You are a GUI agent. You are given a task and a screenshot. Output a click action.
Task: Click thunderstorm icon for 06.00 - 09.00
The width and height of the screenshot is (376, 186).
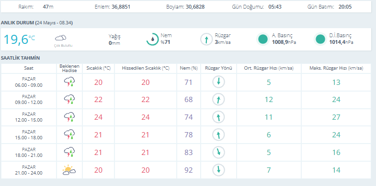(x=69, y=82)
